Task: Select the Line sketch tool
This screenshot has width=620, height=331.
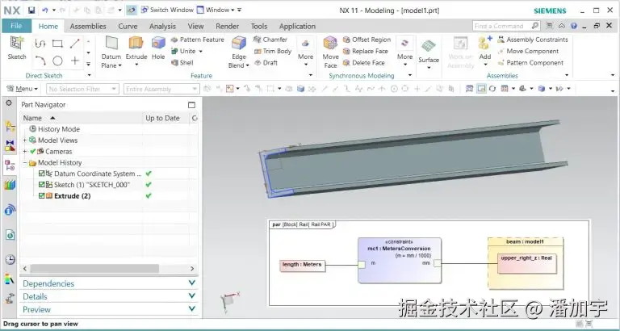Action: coord(75,44)
